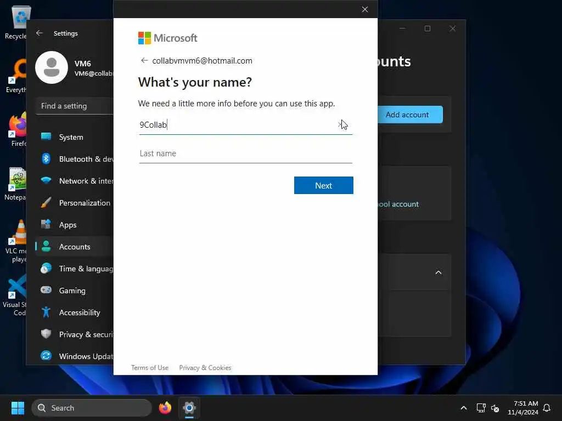Select the Accounts category in sidebar
Image resolution: width=562 pixels, height=421 pixels.
pyautogui.click(x=75, y=247)
